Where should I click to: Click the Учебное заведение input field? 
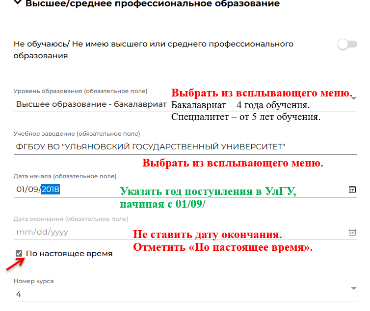185,147
